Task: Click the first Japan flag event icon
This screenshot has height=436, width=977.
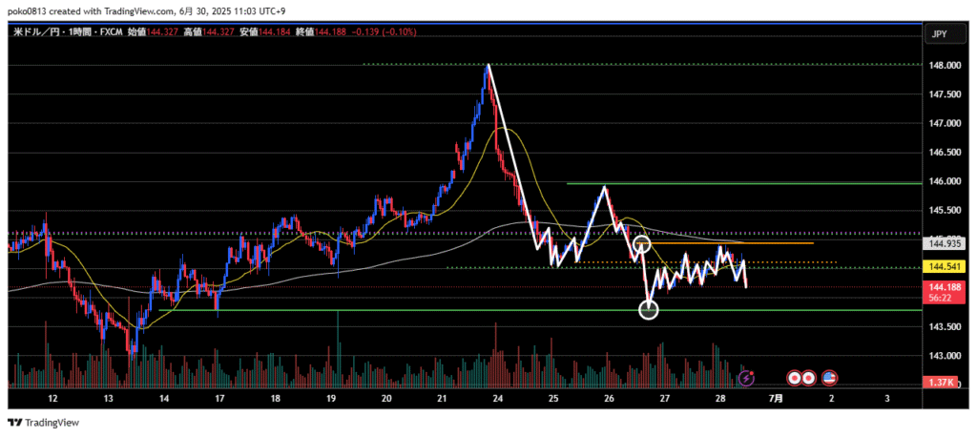Action: (x=792, y=379)
